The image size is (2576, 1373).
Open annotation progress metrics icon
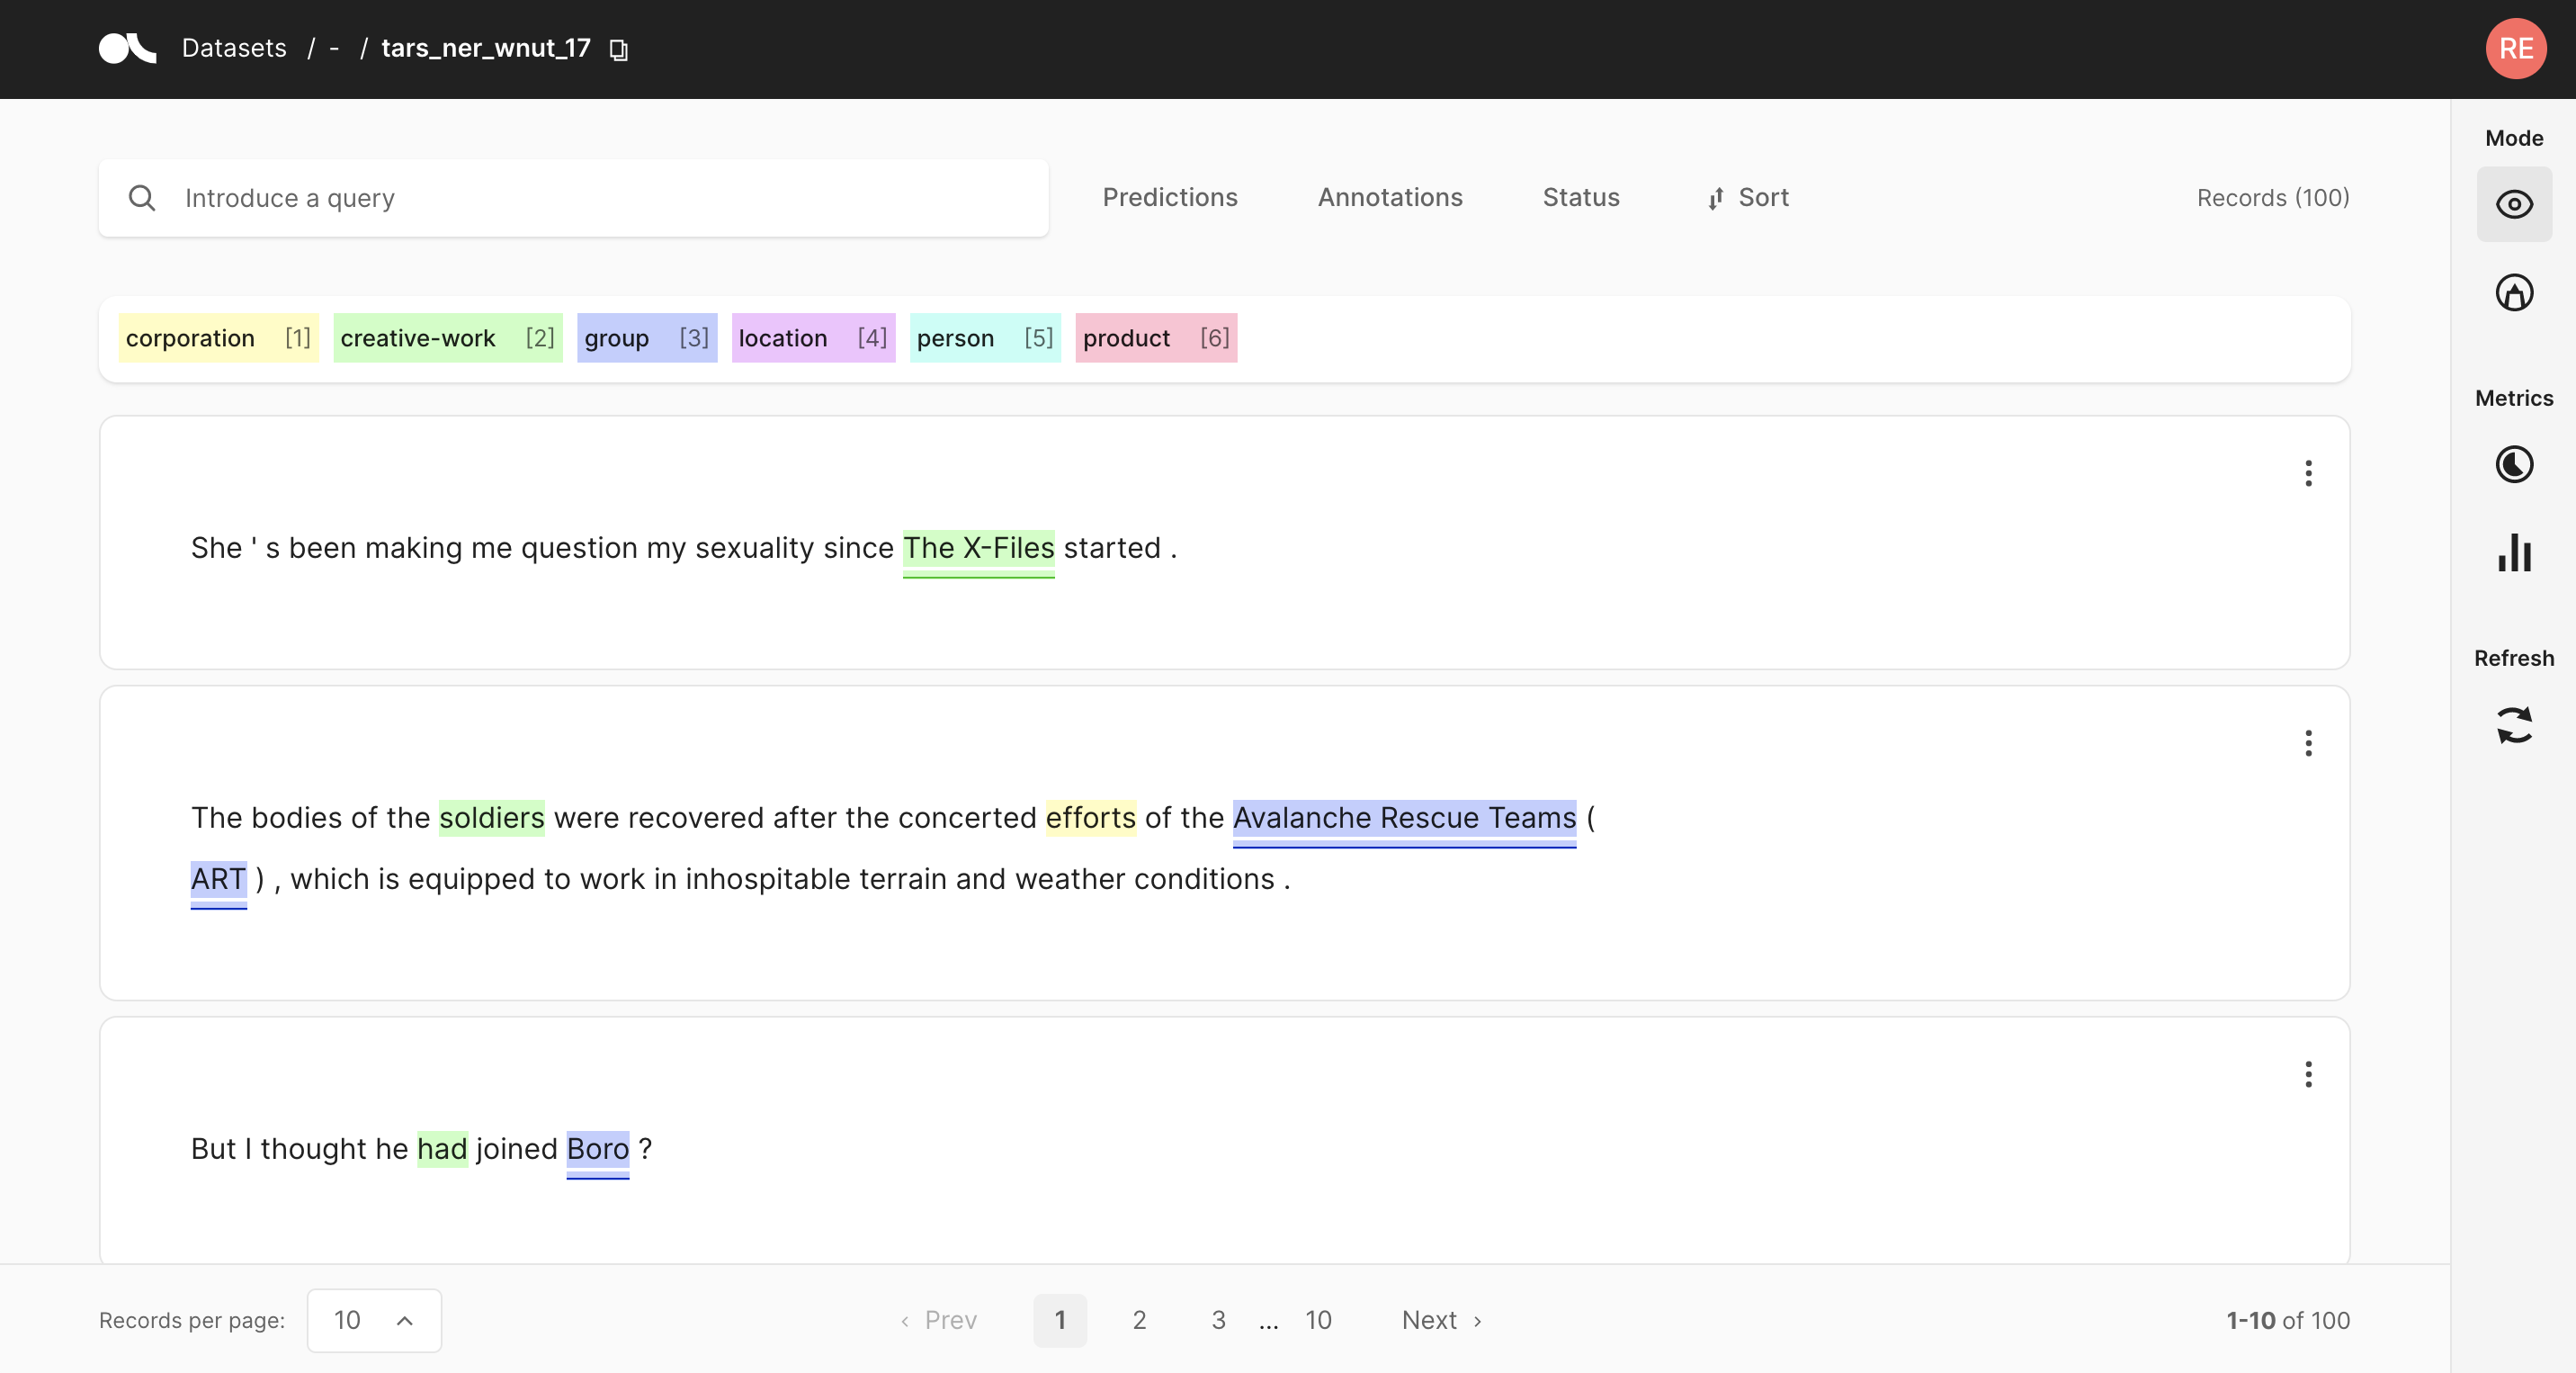coord(2514,464)
